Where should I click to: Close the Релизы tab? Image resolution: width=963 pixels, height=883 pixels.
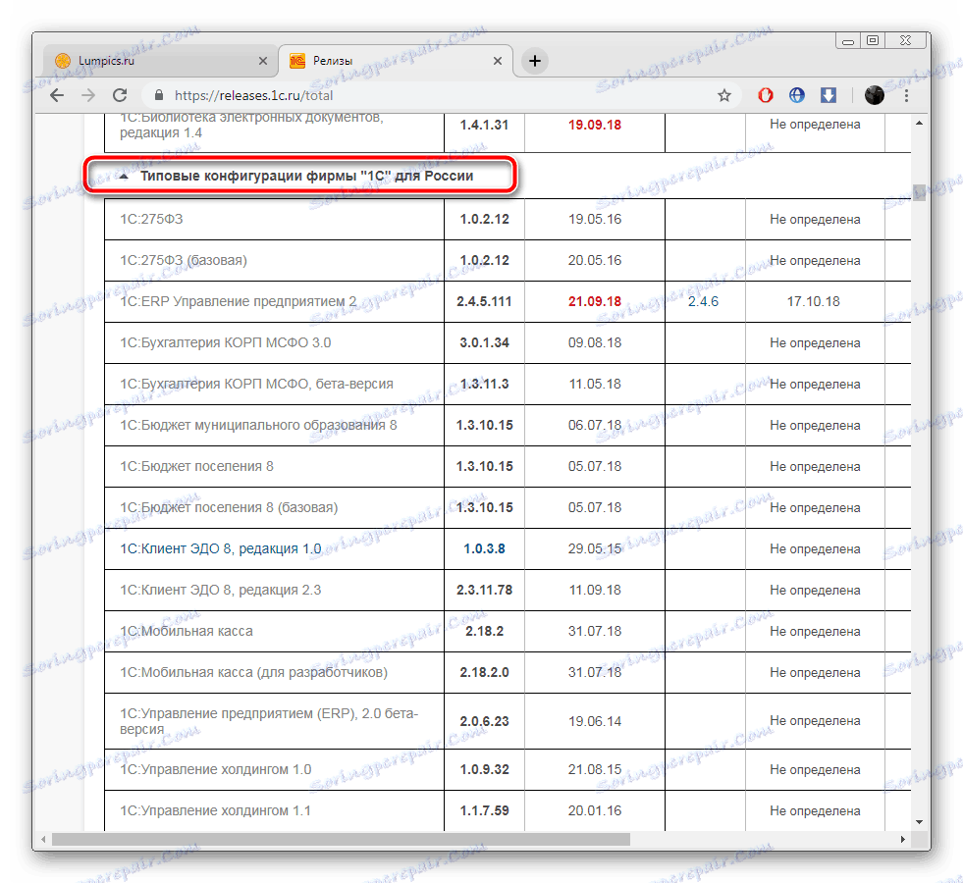click(x=498, y=61)
